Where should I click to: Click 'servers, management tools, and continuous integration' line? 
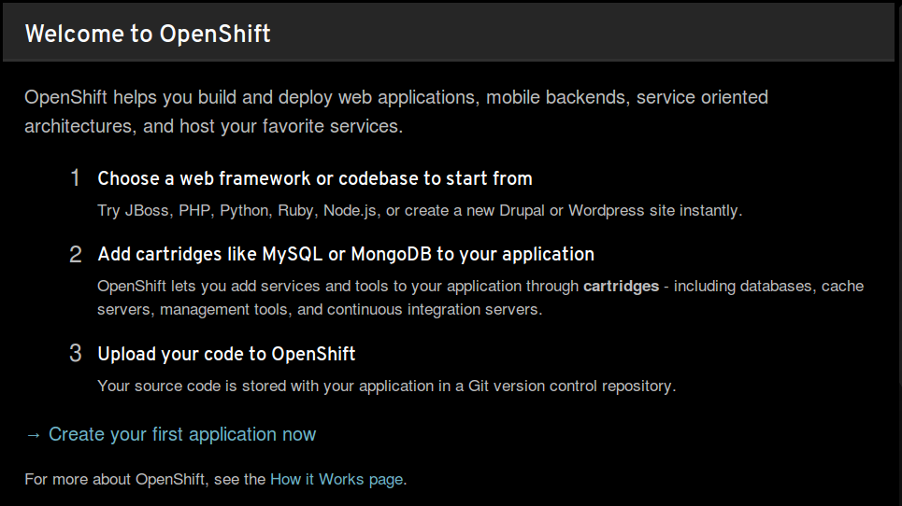point(320,310)
